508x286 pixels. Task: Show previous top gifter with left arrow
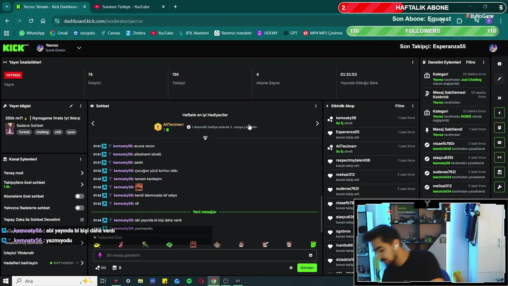tap(93, 124)
